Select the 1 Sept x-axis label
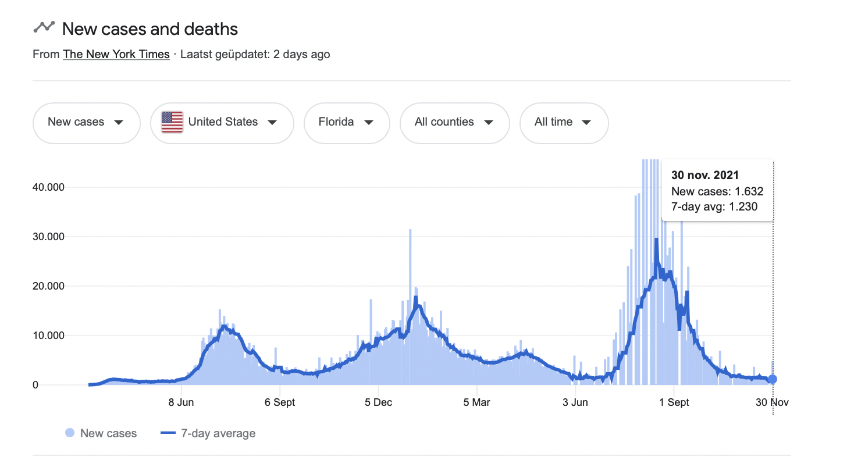 674,402
